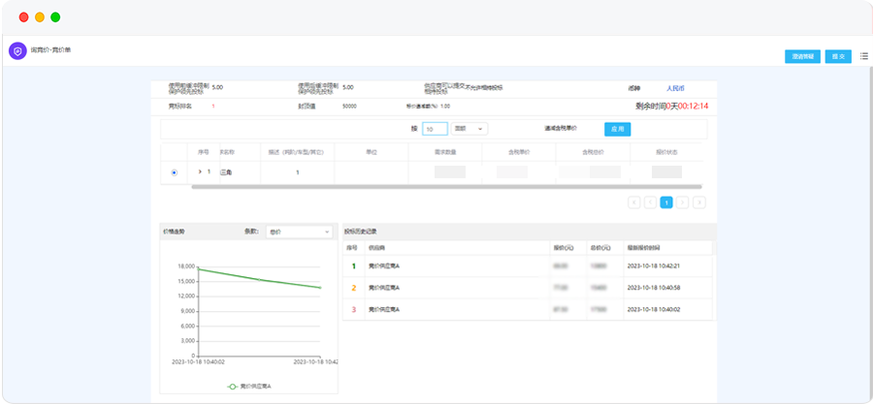The width and height of the screenshot is (873, 404).
Task: Click the last data point on the green trend line
Action: [319, 288]
